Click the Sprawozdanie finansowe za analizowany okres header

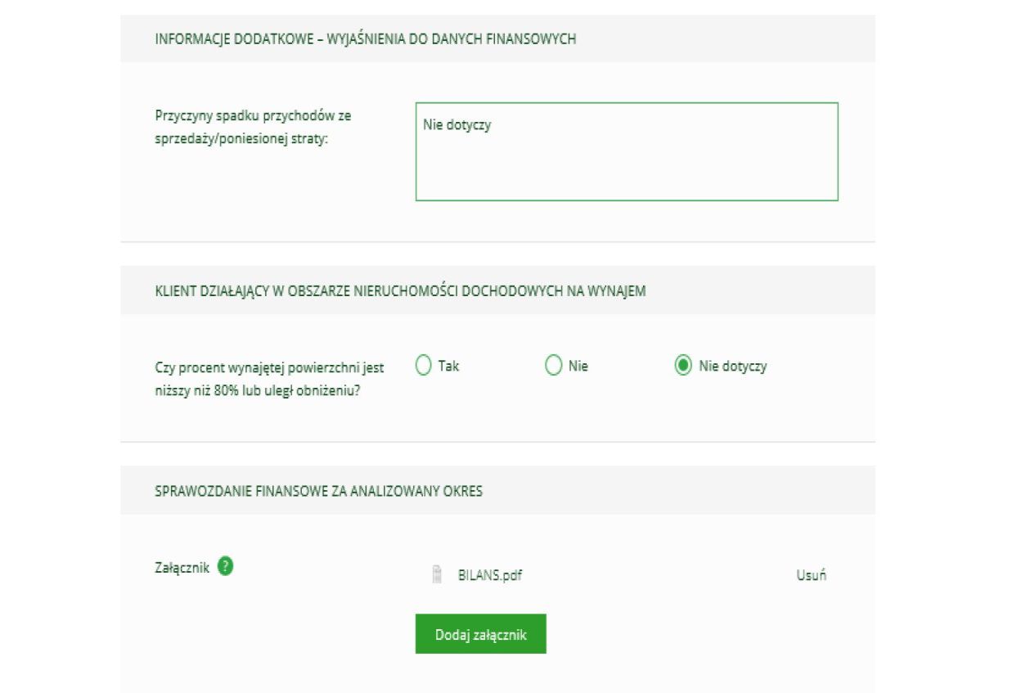pos(318,491)
